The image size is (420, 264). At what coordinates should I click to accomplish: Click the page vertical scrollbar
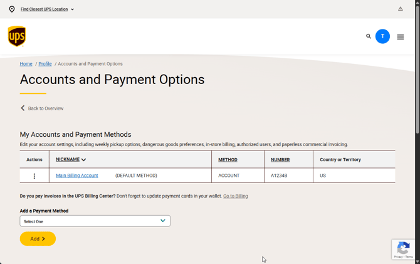[417, 70]
